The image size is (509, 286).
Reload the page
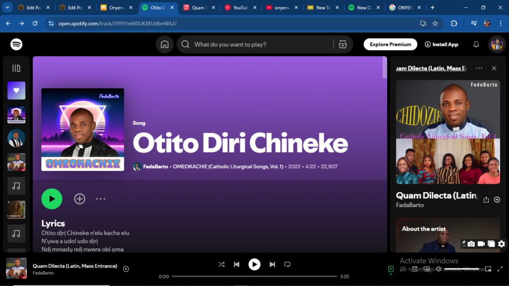coord(35,23)
